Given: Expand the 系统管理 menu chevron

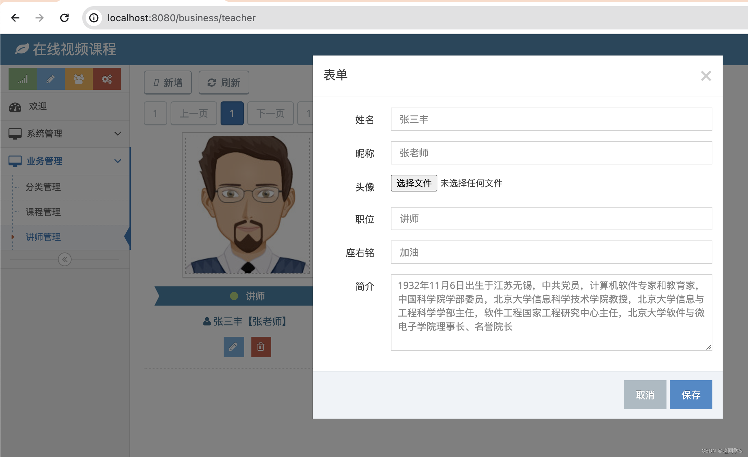Looking at the screenshot, I should (x=118, y=134).
